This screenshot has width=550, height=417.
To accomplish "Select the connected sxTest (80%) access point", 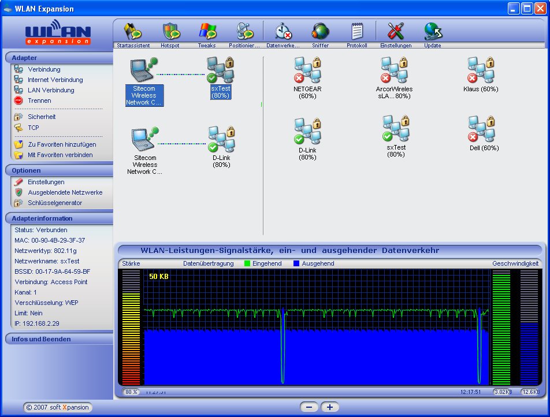I will (x=220, y=78).
